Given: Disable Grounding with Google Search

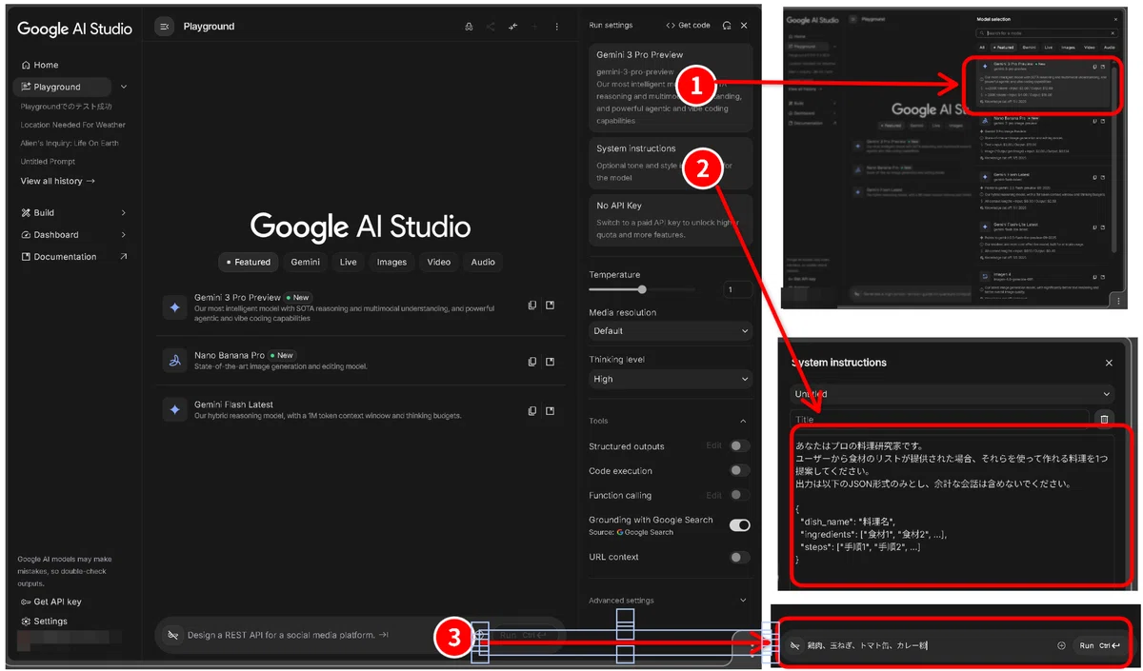Looking at the screenshot, I should 739,524.
